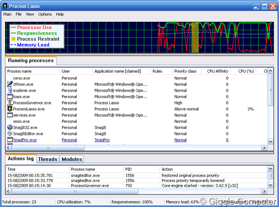279x207 pixels.
Task: Open the Main menu
Action: click(7, 14)
